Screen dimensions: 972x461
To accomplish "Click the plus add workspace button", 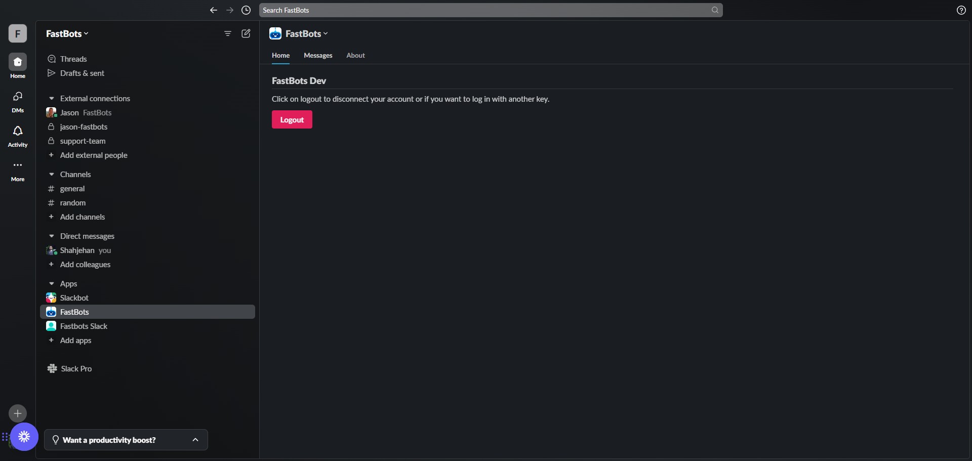I will pyautogui.click(x=18, y=413).
